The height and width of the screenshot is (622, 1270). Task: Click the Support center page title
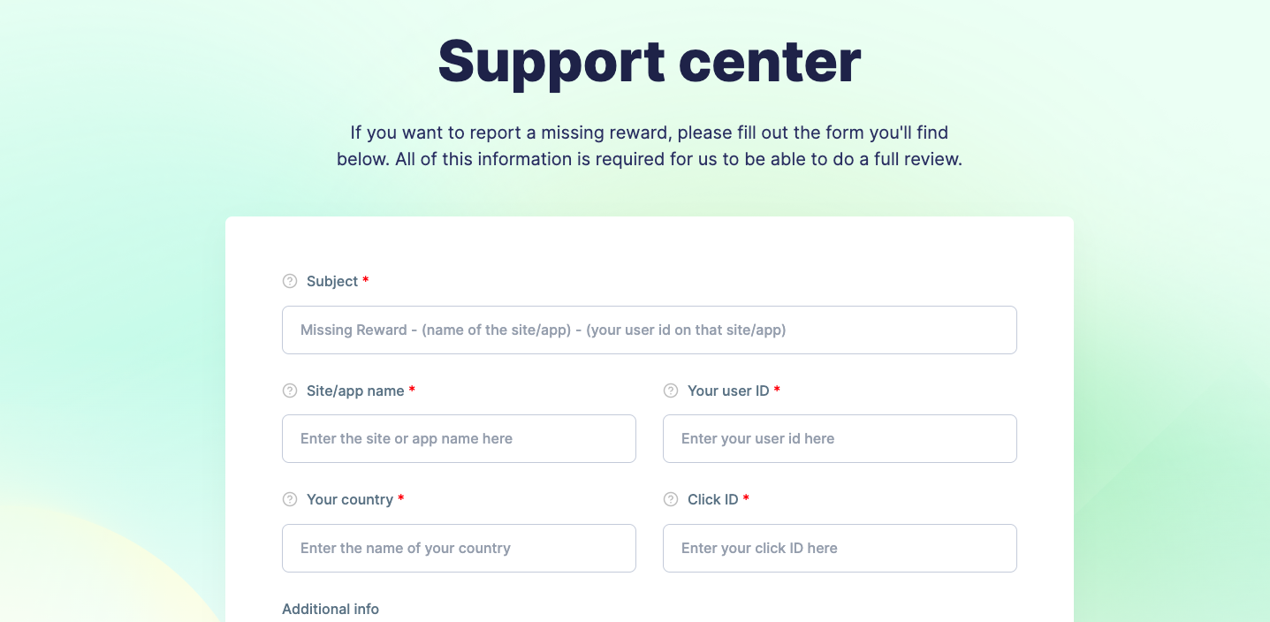pyautogui.click(x=648, y=61)
